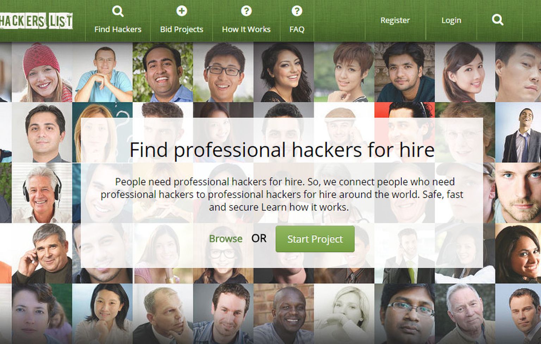Select the man with glasses photo in top row
The image size is (541, 344).
(x=223, y=72)
